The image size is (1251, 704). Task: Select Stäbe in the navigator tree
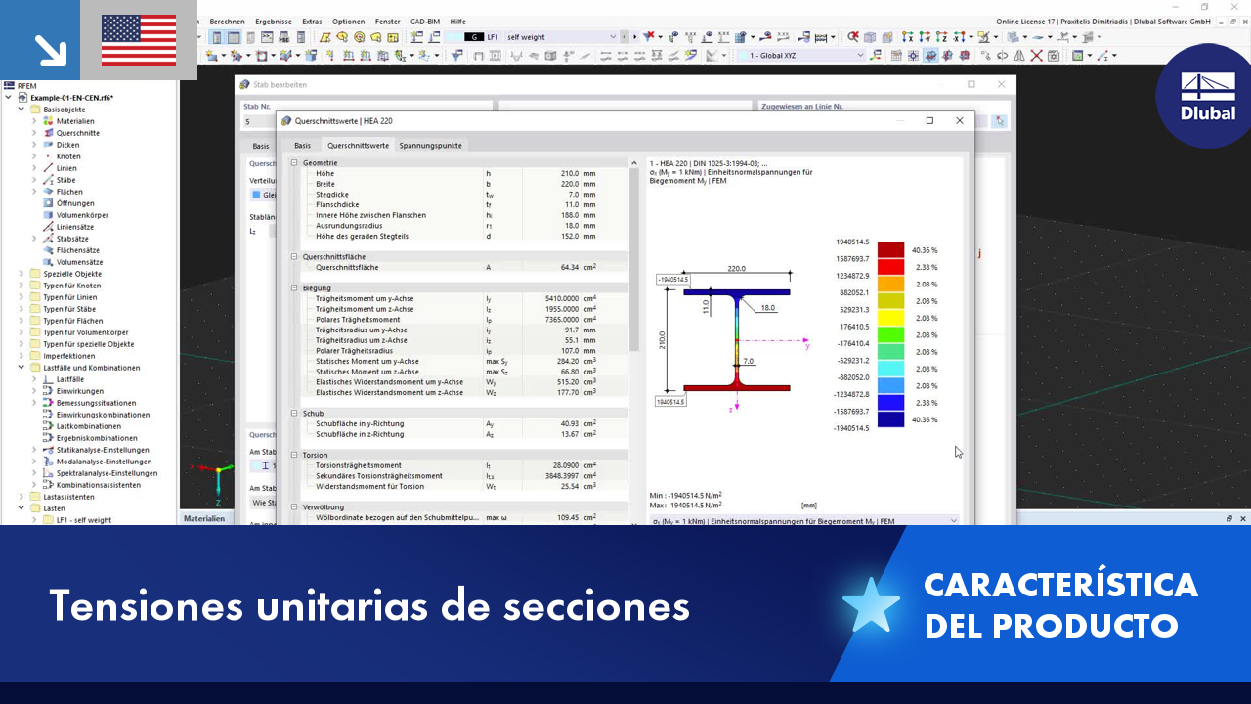(x=65, y=180)
